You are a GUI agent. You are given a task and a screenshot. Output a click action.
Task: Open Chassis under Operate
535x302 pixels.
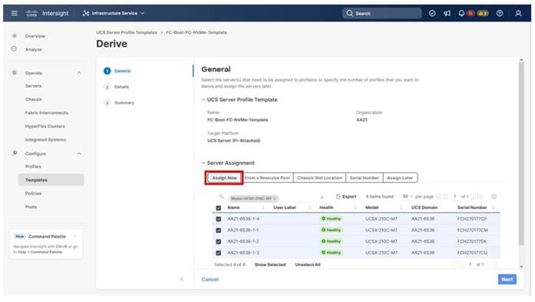[x=34, y=99]
